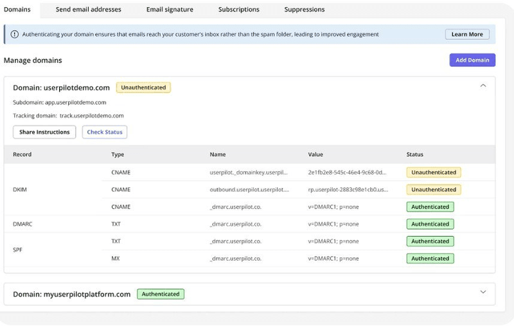Click the Check Status button
514x330 pixels.
click(x=105, y=132)
